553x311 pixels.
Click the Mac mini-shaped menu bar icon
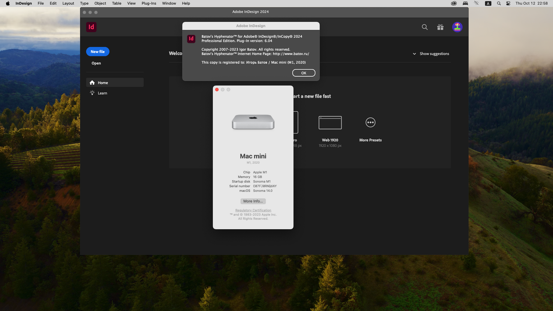(465, 3)
